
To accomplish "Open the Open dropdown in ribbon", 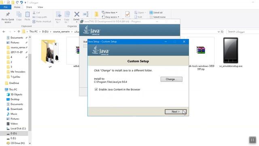I will (x=140, y=13).
